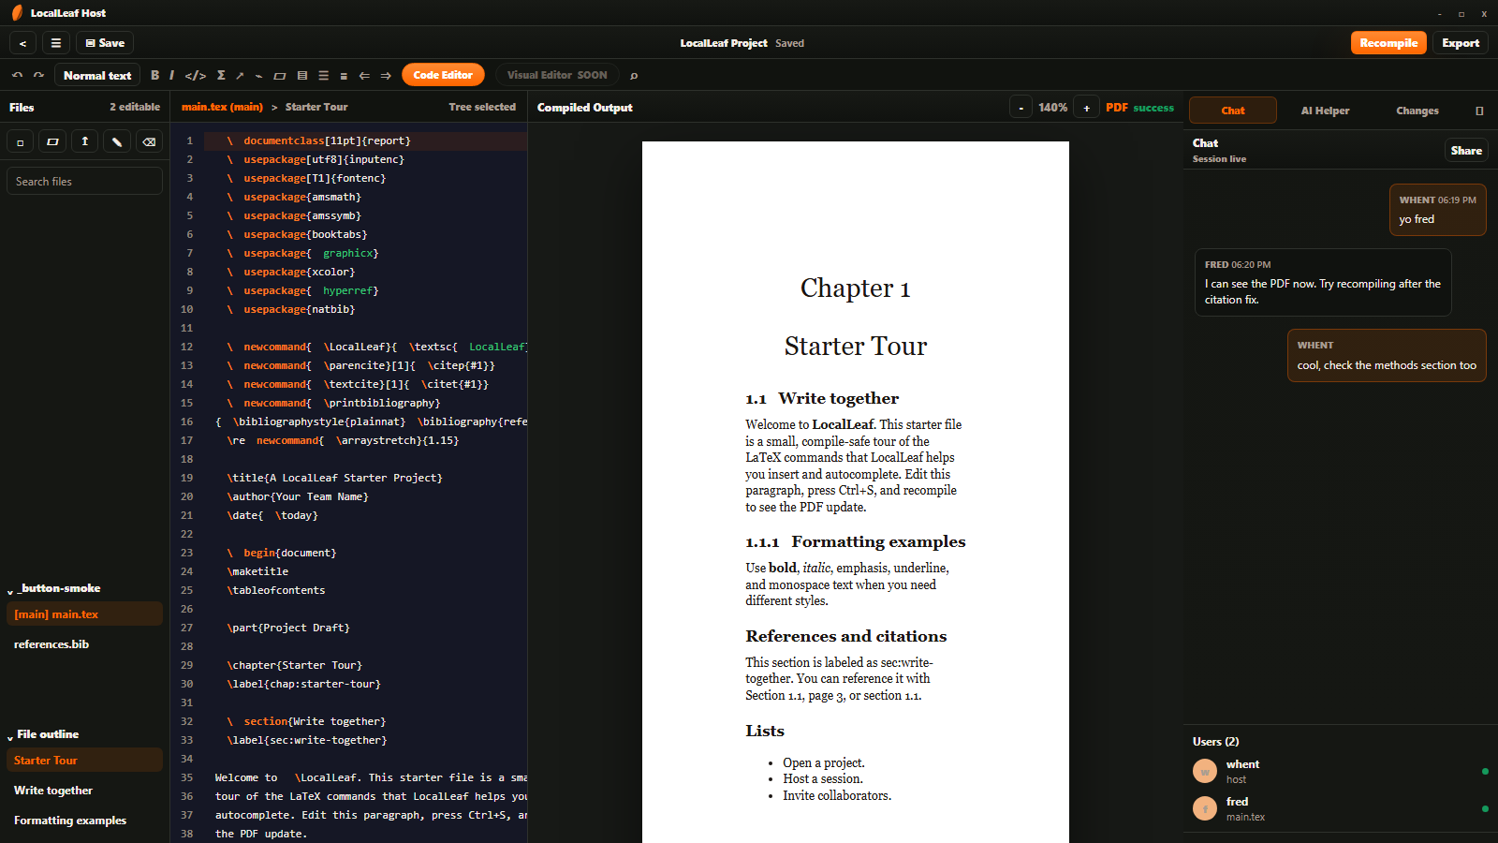Open the Normal text style dropdown
This screenshot has width=1498, height=843.
coord(97,76)
